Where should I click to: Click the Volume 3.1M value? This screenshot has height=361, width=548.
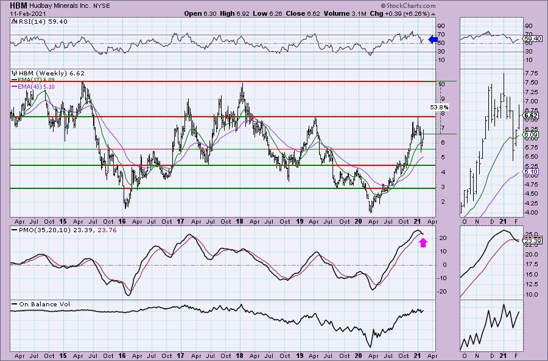click(345, 13)
